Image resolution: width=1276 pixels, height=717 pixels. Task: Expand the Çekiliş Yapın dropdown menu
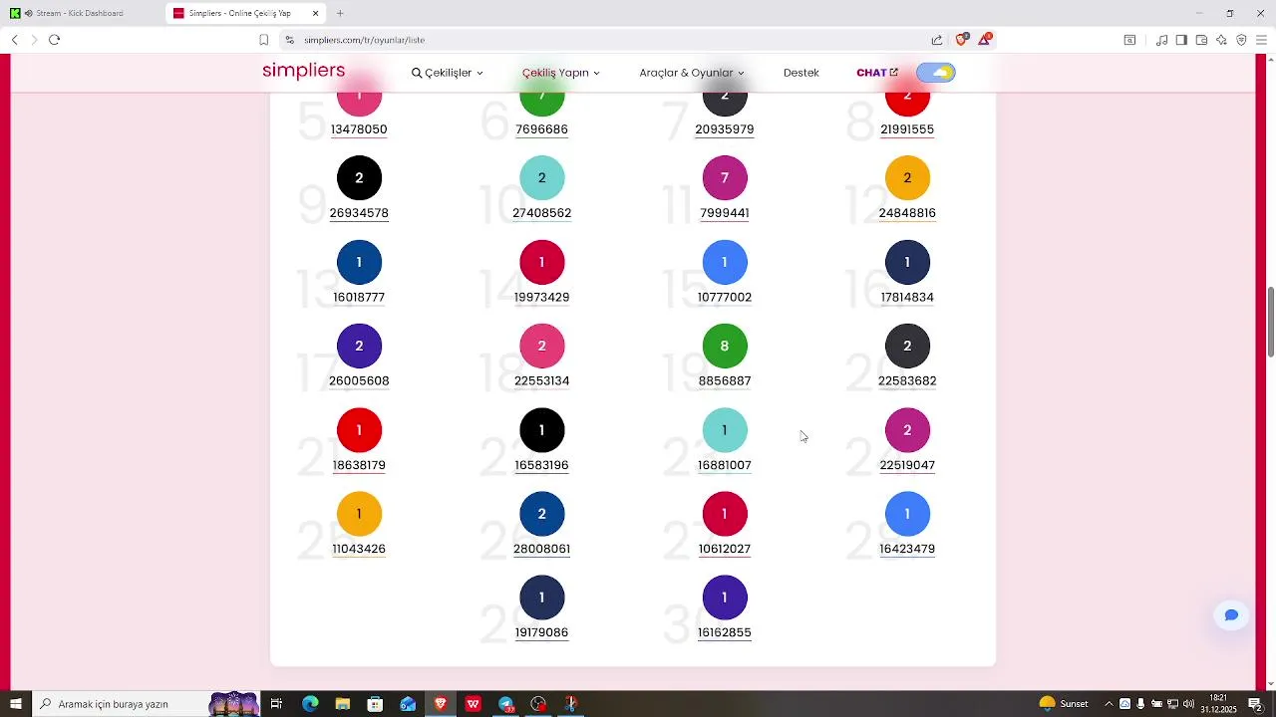pyautogui.click(x=560, y=73)
